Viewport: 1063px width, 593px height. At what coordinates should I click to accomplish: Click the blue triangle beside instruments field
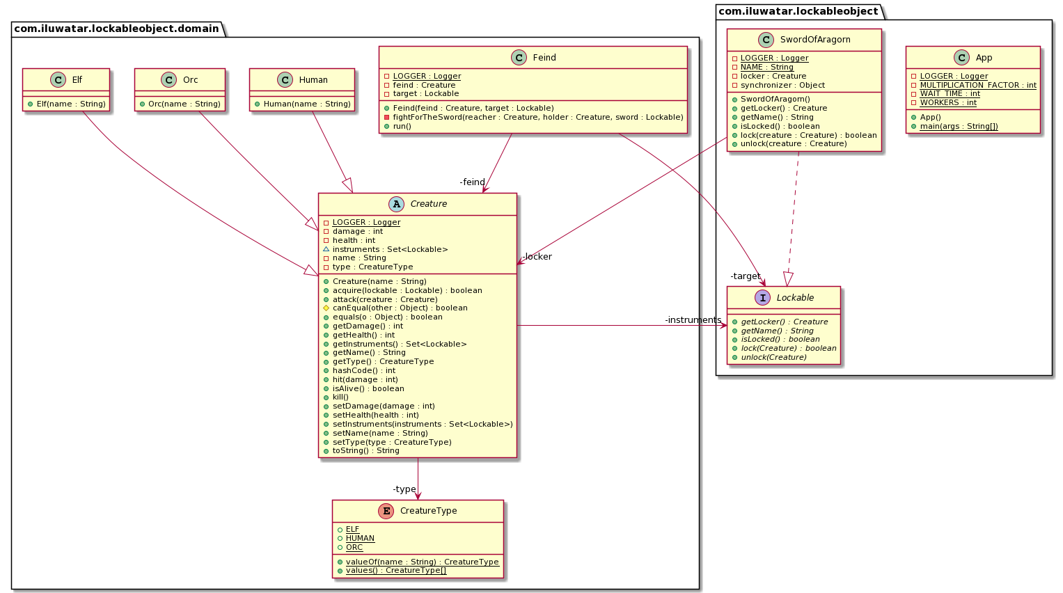pyautogui.click(x=326, y=249)
